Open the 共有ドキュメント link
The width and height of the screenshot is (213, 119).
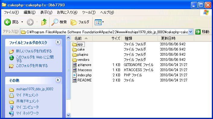pyautogui.click(x=27, y=101)
